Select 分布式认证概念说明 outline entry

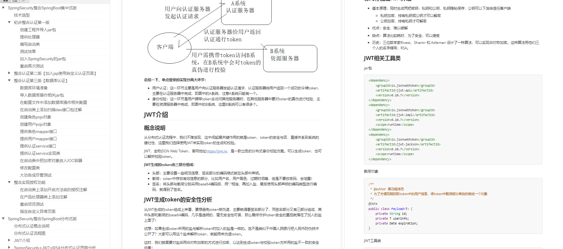[x=32, y=226]
